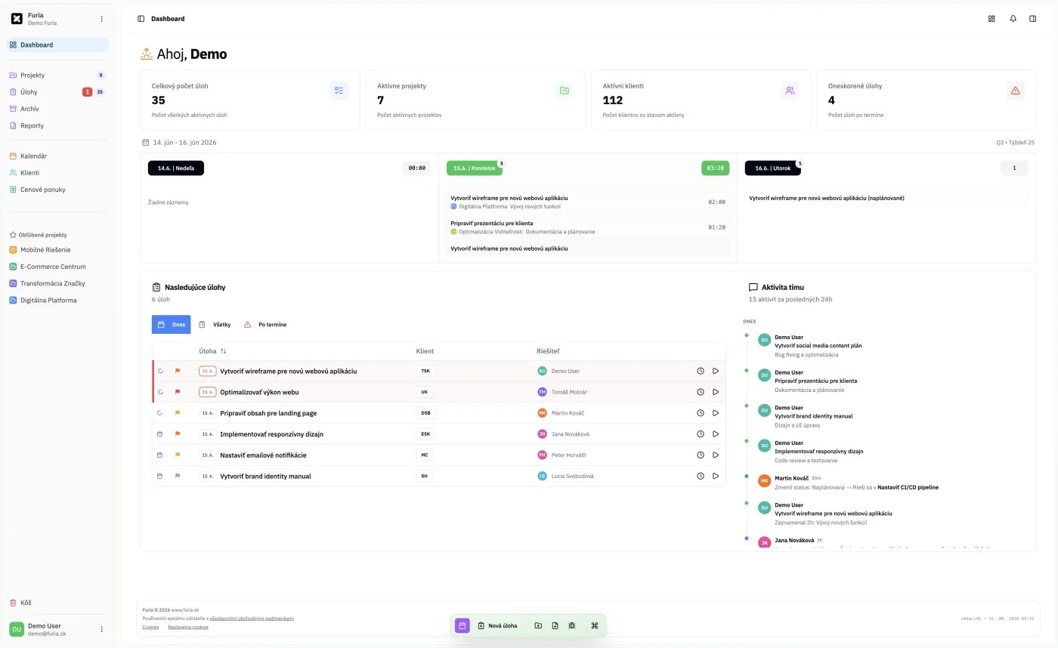
Task: Open Demo User account three-dot menu
Action: point(102,629)
